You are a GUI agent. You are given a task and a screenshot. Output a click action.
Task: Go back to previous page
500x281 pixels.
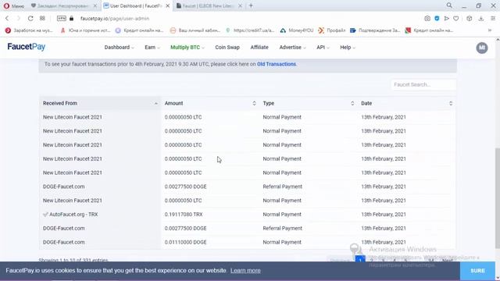(7, 19)
